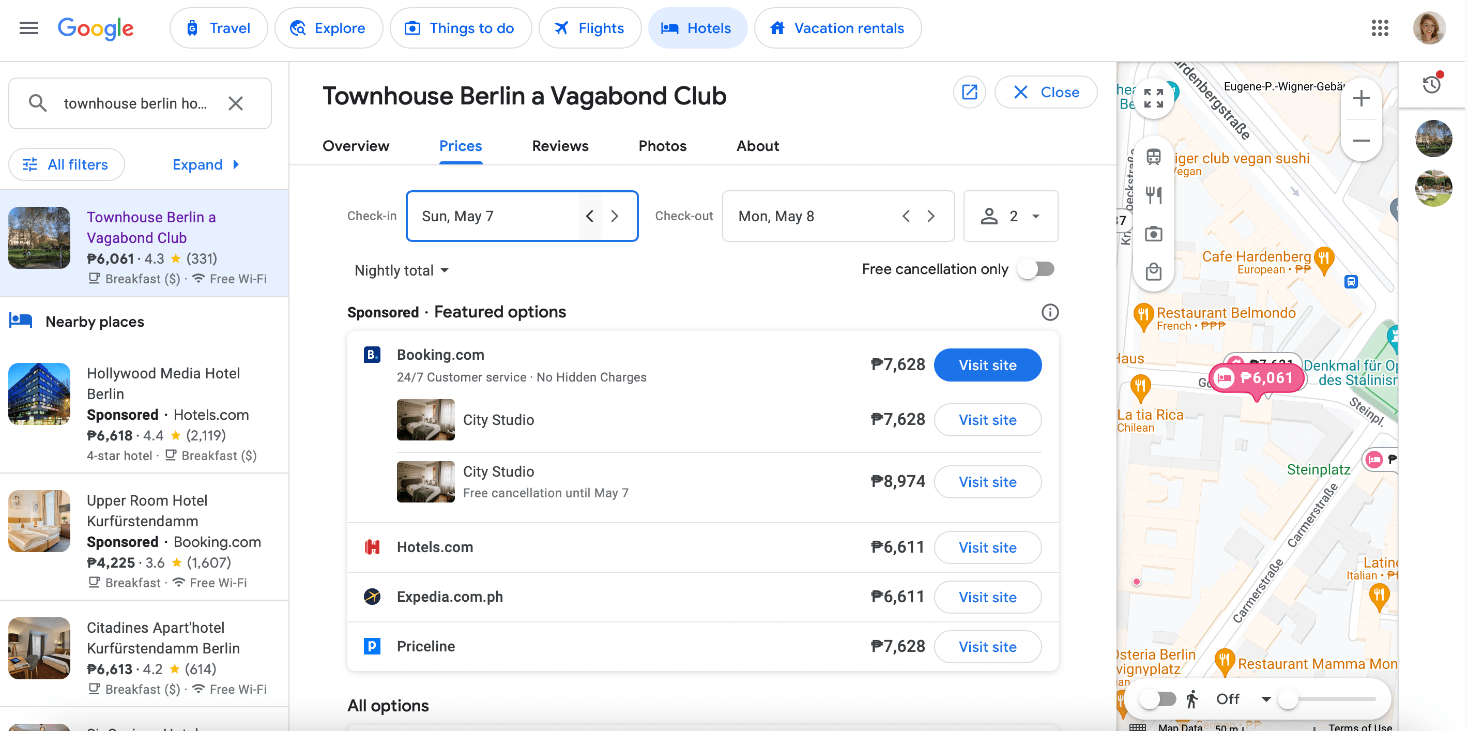
Task: Click the Priceline logo icon
Action: 372,646
